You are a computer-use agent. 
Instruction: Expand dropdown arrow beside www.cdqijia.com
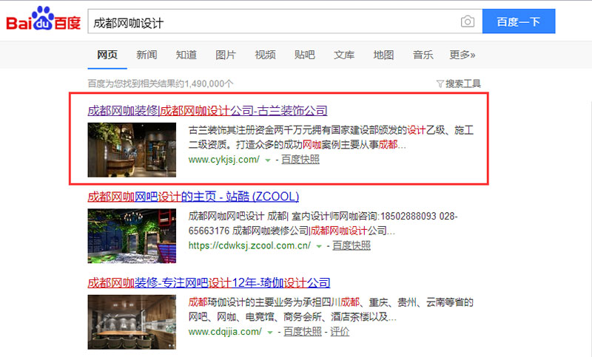pos(270,333)
